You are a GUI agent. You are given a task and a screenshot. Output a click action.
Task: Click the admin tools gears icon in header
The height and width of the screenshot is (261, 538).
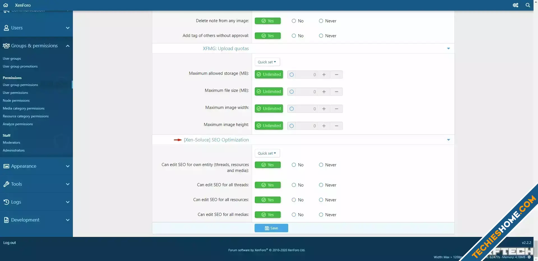516,5
